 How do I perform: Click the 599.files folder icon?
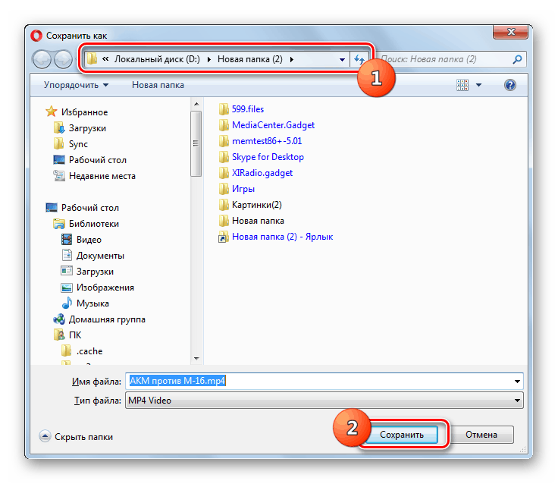pyautogui.click(x=224, y=109)
